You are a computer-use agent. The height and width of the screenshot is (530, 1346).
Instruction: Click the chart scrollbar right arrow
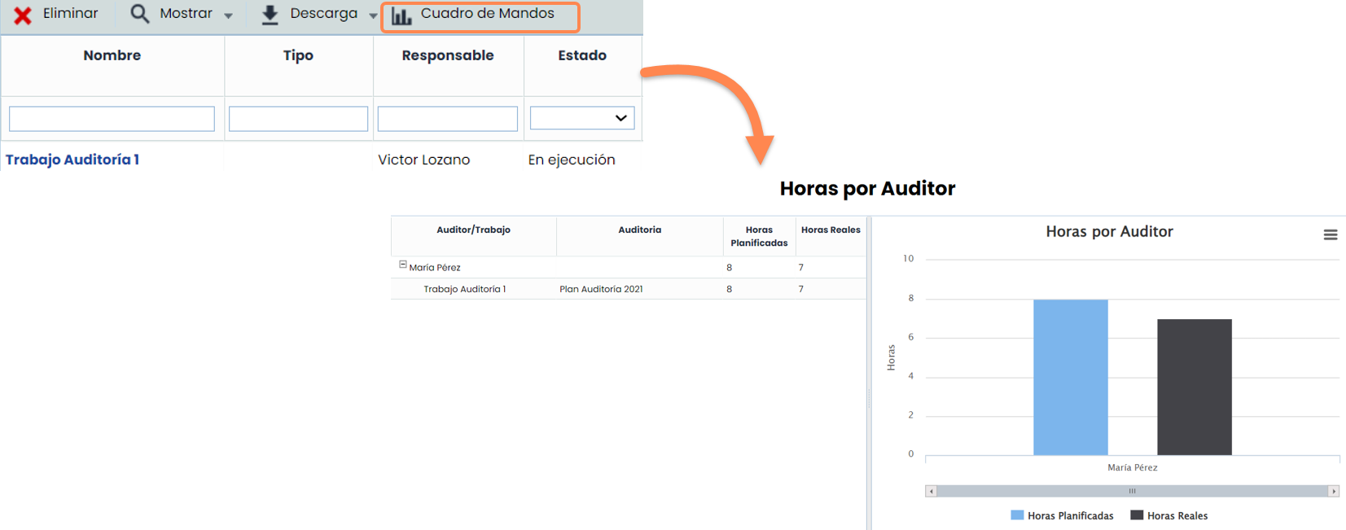coord(1333,491)
